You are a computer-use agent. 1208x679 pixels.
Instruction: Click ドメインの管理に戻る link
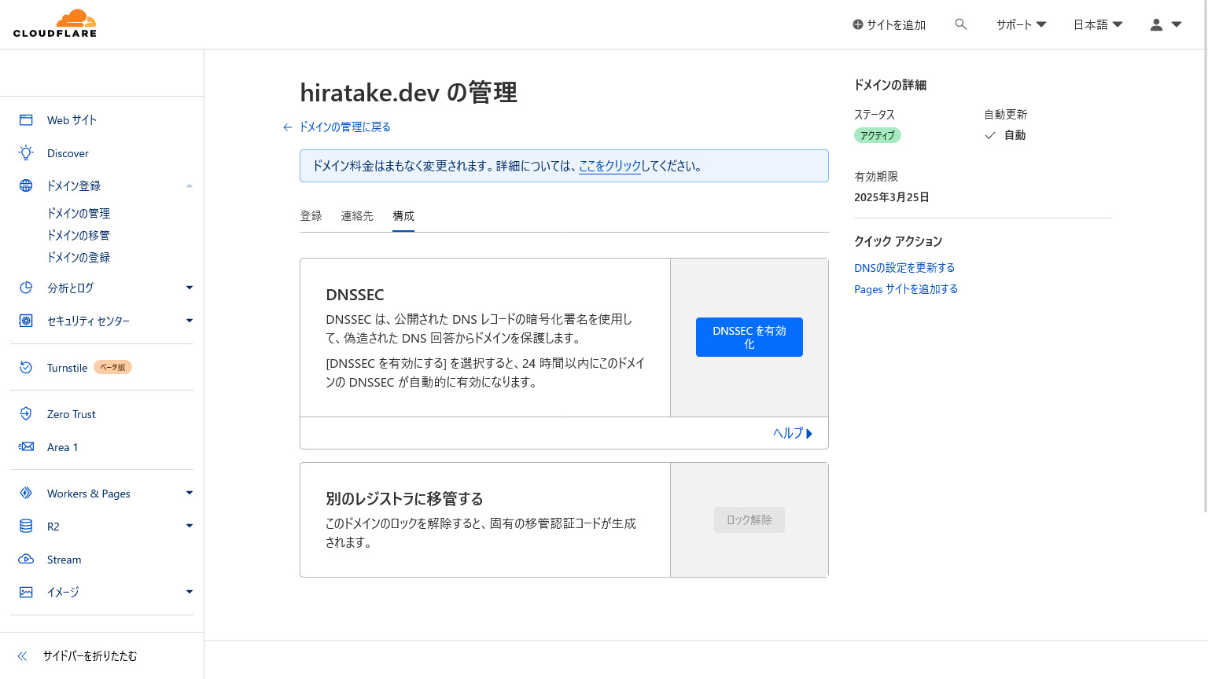tap(345, 127)
